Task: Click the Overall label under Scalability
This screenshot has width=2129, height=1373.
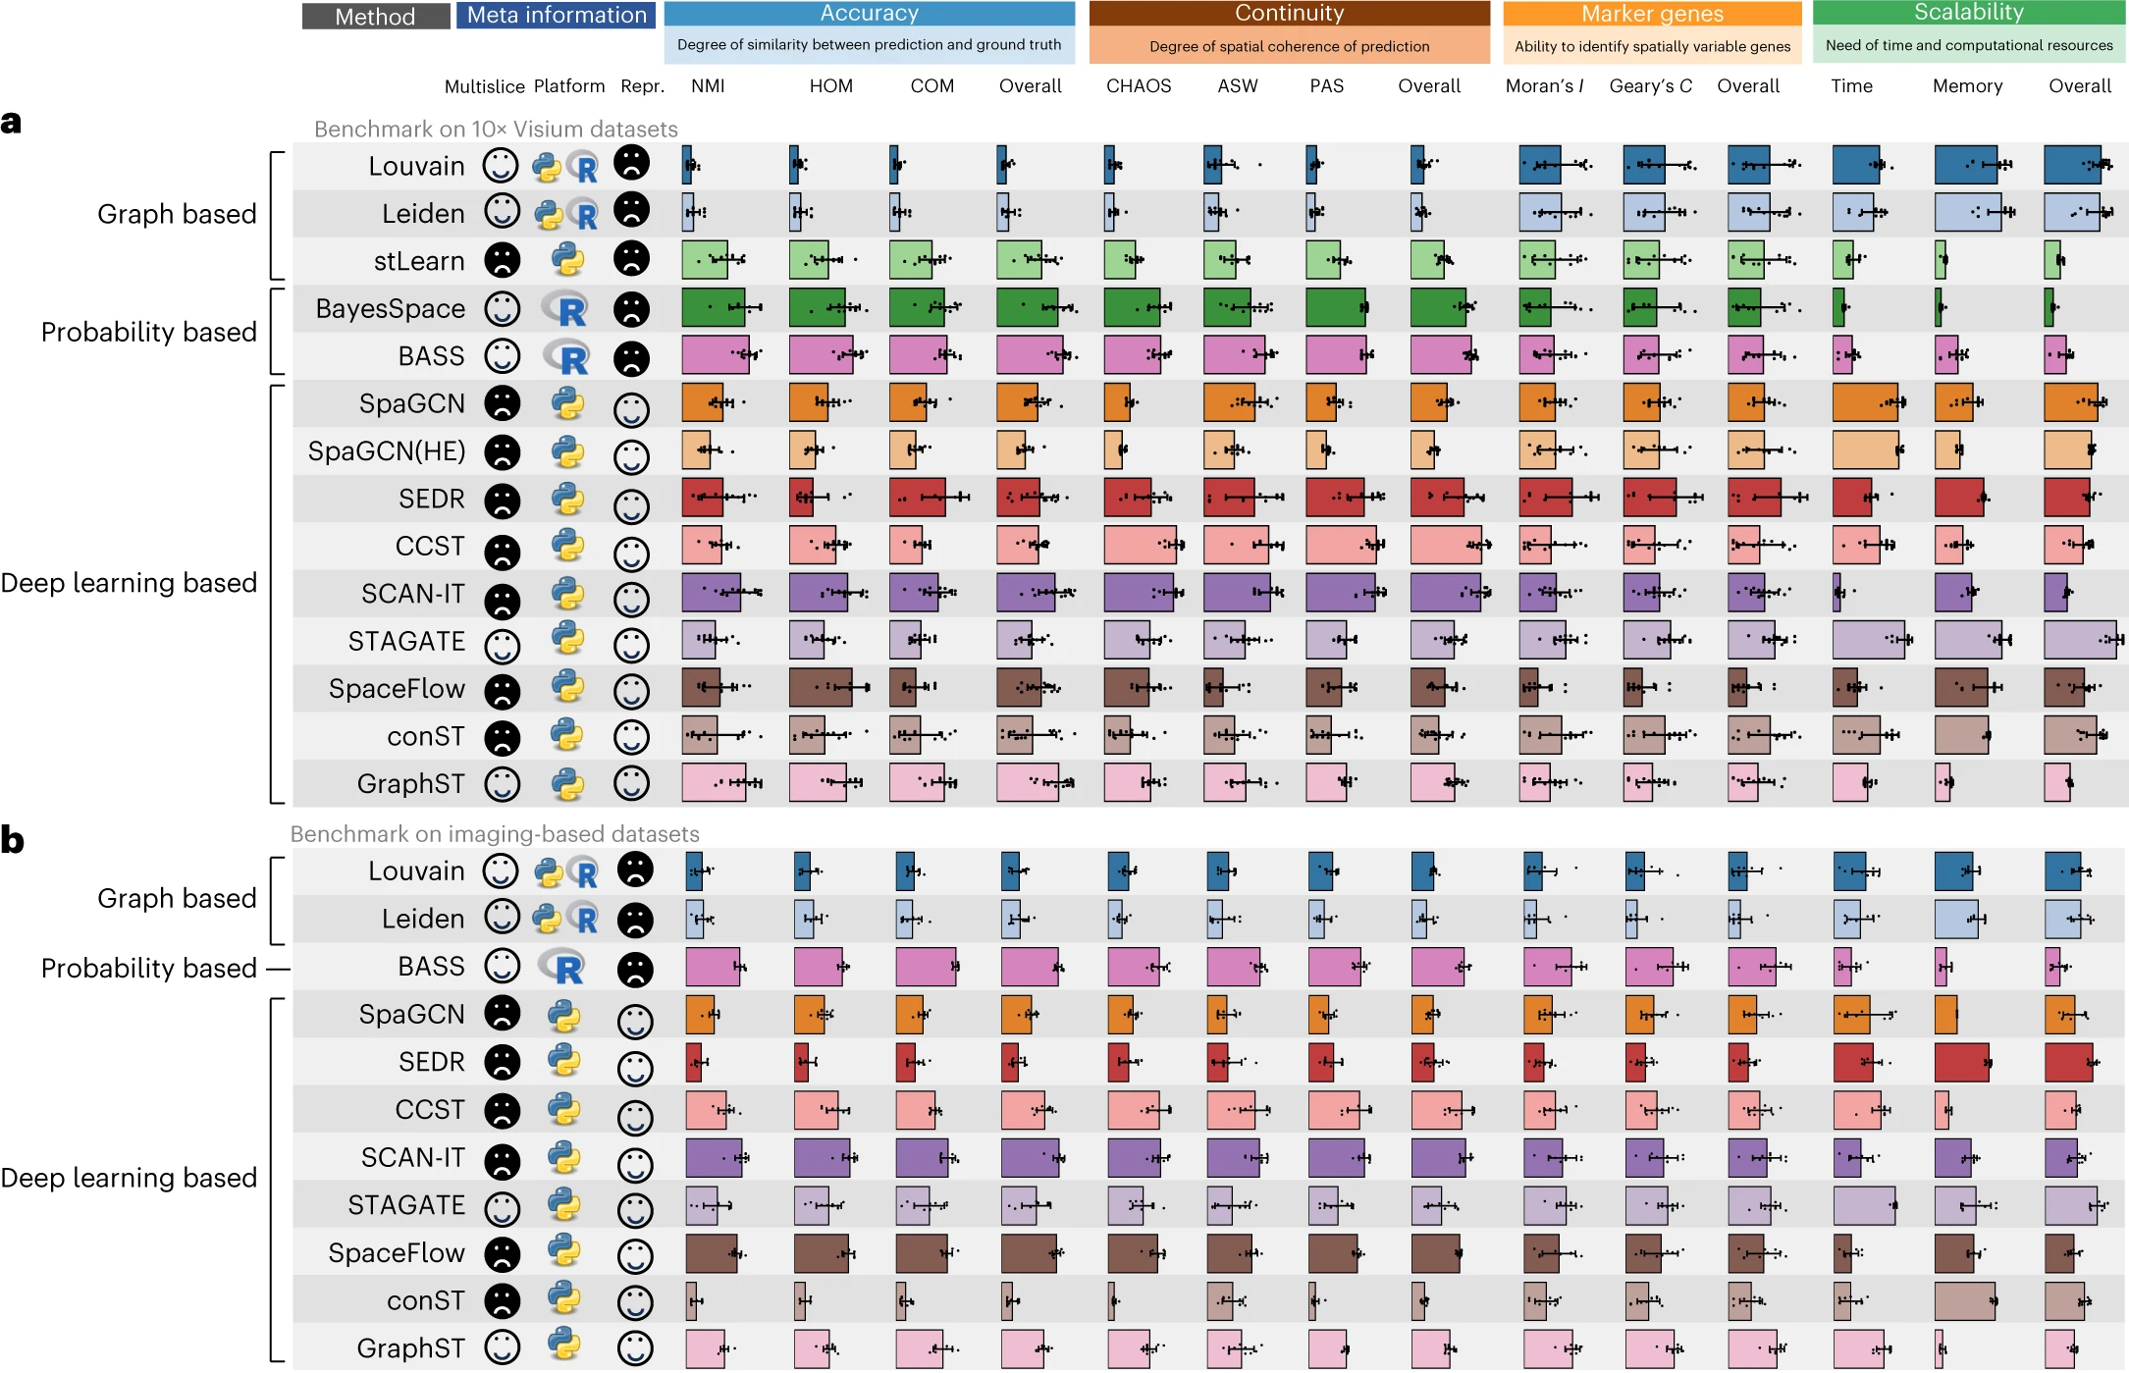Action: (x=2080, y=86)
